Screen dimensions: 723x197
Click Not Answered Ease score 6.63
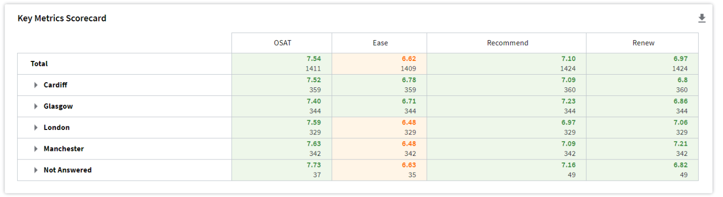point(409,166)
